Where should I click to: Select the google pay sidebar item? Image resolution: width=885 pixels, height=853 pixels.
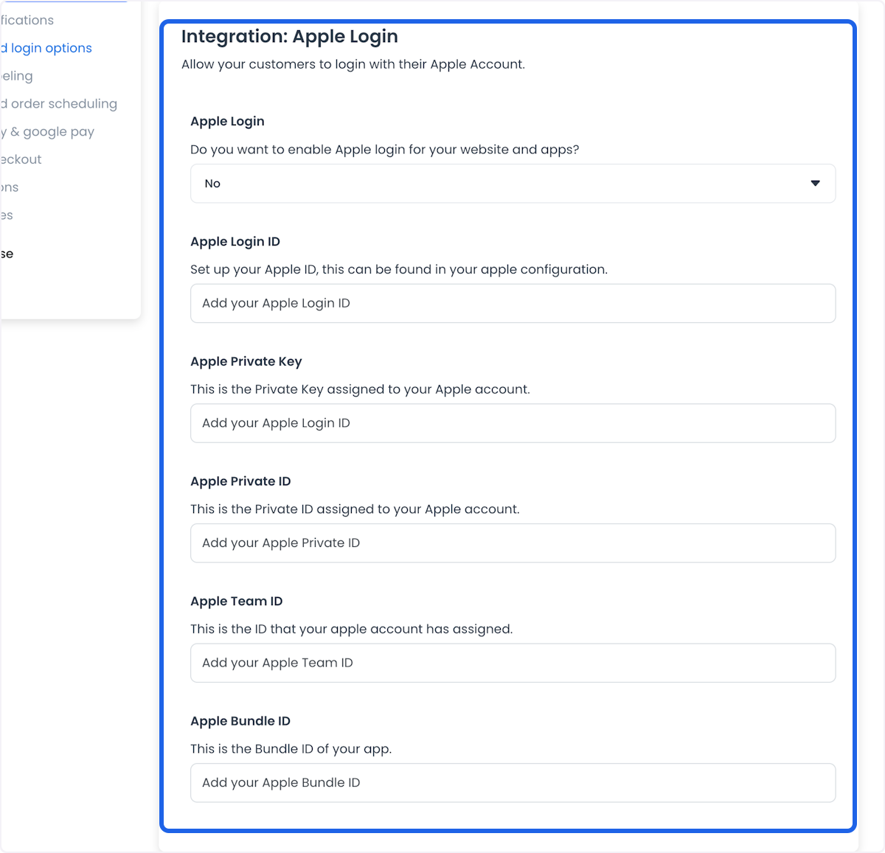[x=48, y=132]
